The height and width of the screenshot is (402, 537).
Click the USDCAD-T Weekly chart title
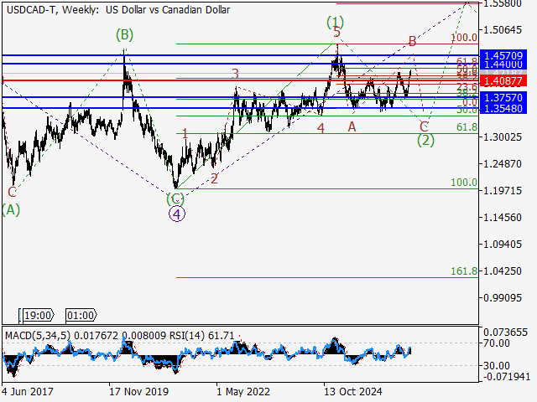118,10
